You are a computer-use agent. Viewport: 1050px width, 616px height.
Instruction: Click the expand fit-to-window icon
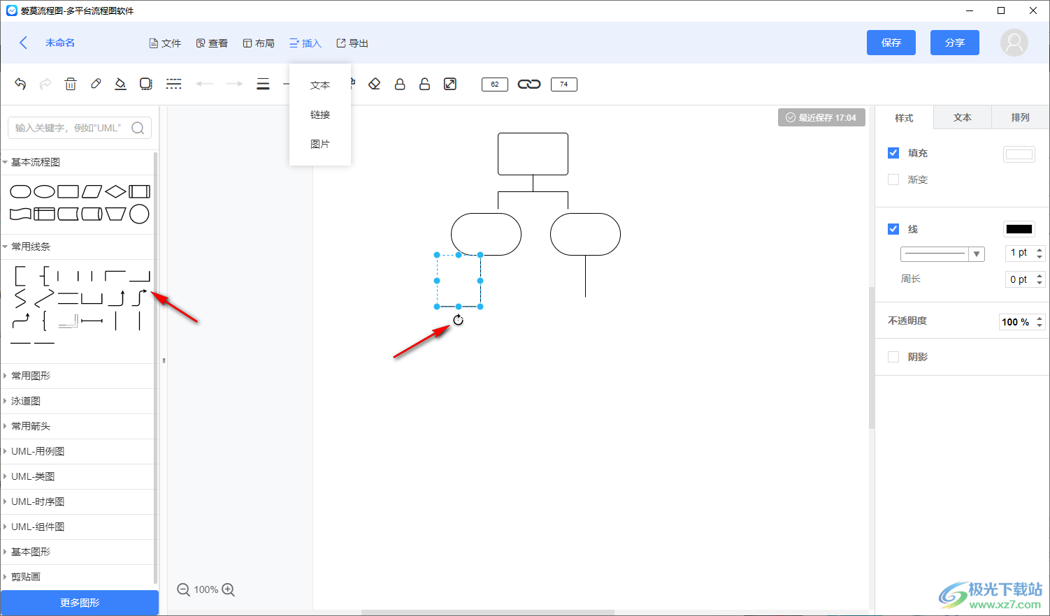click(x=450, y=84)
